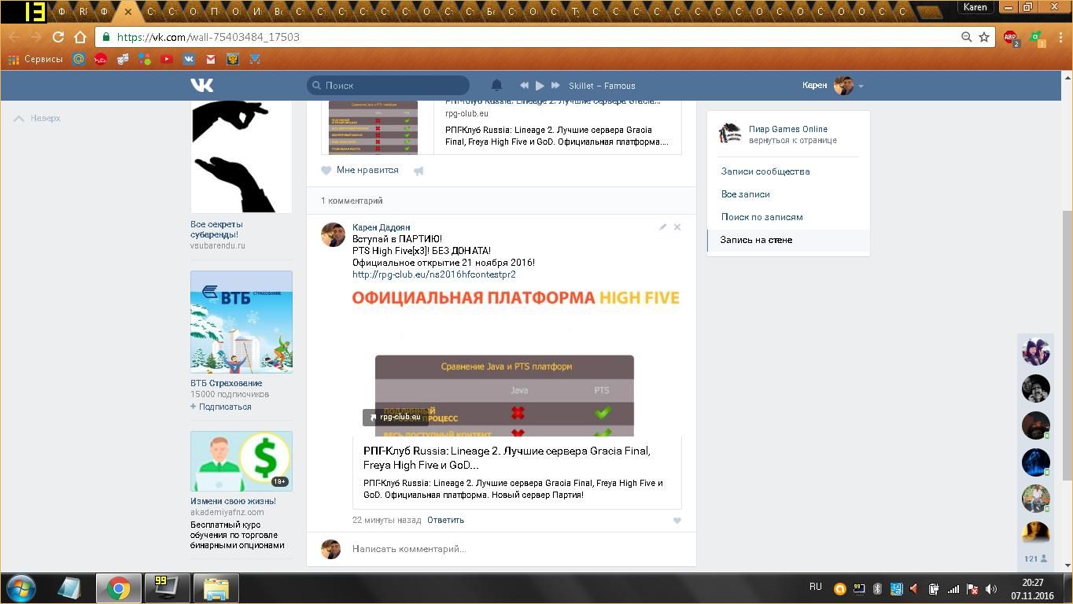Open the comparison image in the comment
1073x604 pixels.
516,363
